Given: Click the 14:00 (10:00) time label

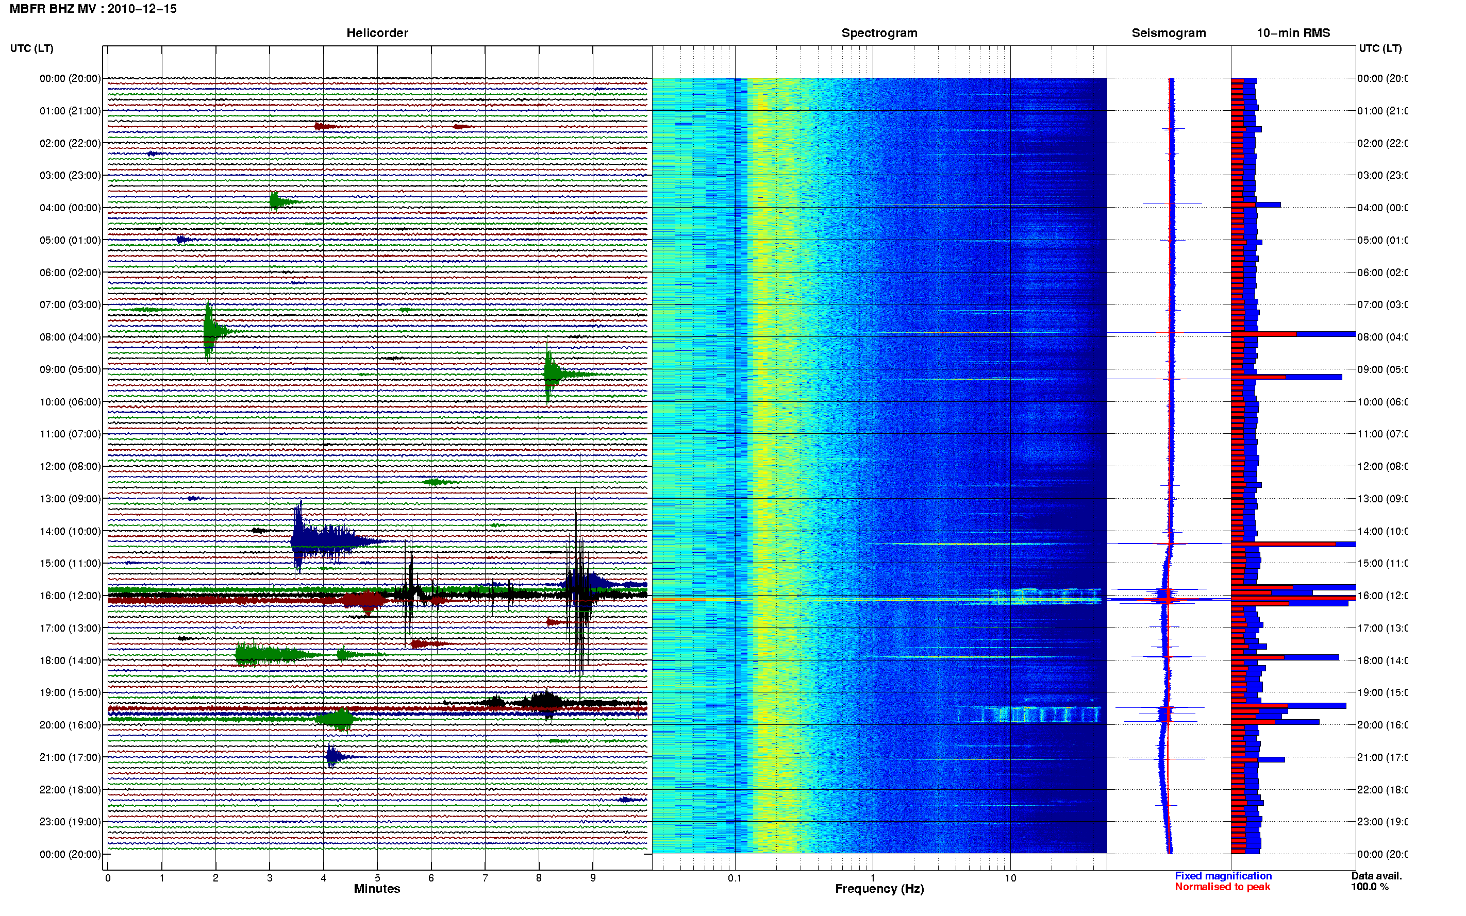Looking at the screenshot, I should pyautogui.click(x=70, y=531).
